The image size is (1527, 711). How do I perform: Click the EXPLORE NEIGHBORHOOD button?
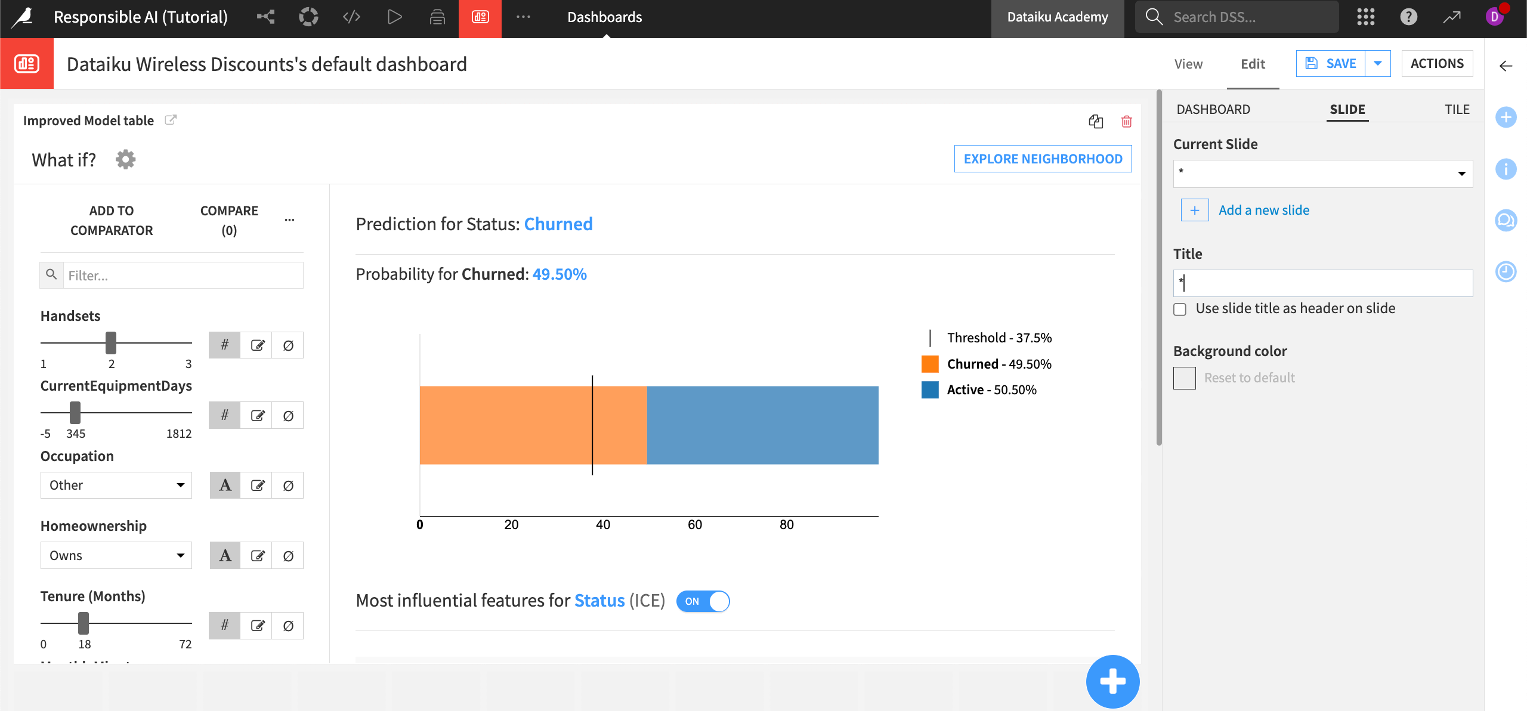pyautogui.click(x=1043, y=159)
